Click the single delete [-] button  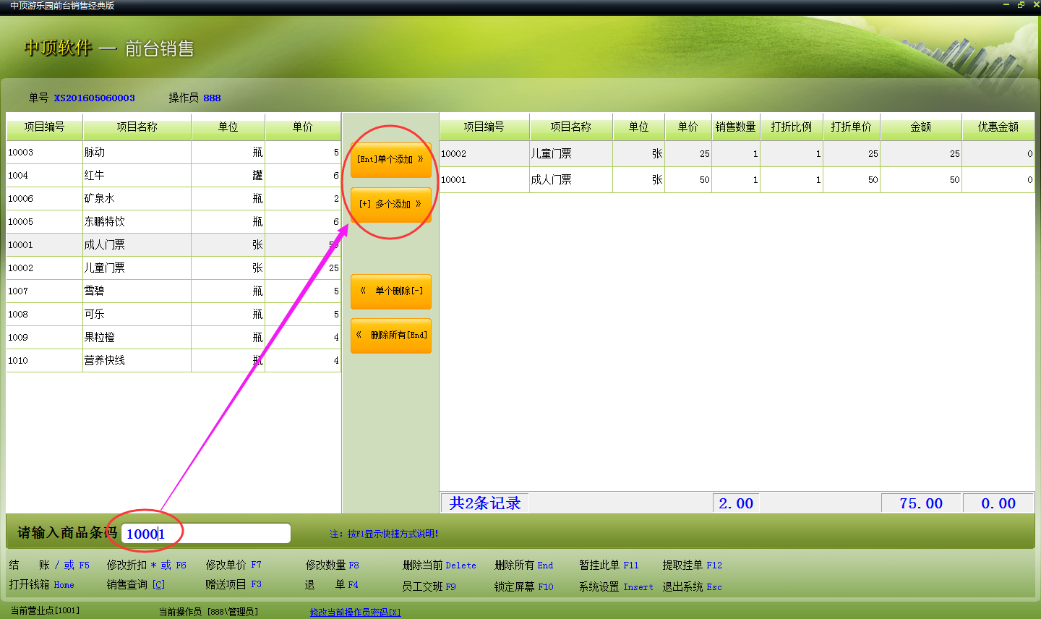point(391,291)
